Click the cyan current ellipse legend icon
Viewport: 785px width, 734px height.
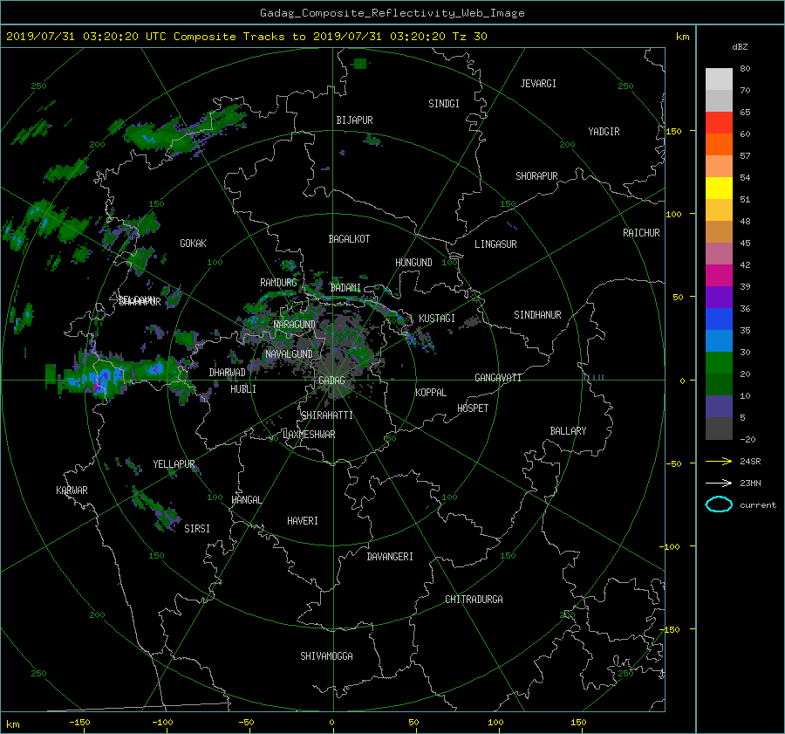coord(719,504)
